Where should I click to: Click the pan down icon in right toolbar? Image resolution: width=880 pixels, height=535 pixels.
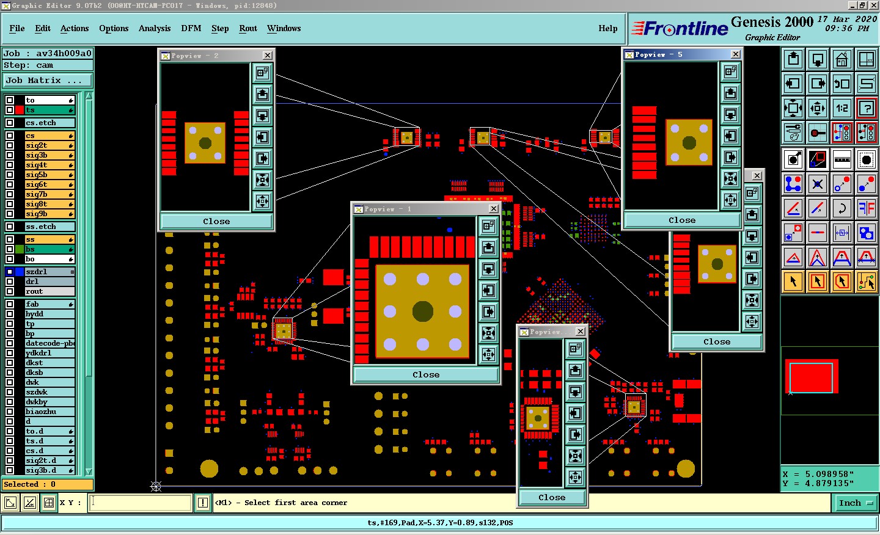coord(818,59)
